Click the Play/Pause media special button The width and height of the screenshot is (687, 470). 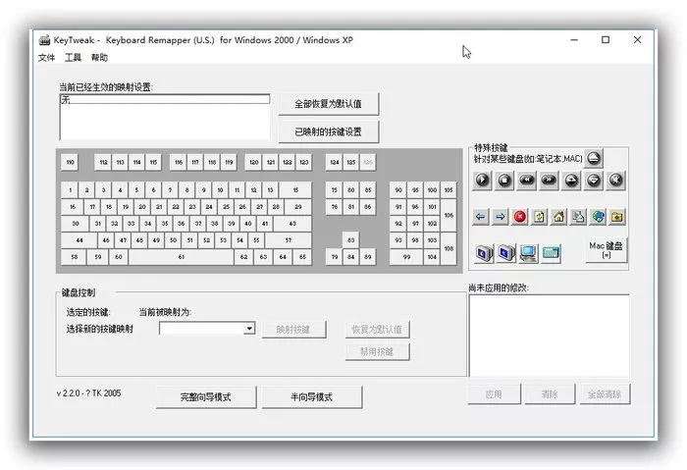[483, 180]
